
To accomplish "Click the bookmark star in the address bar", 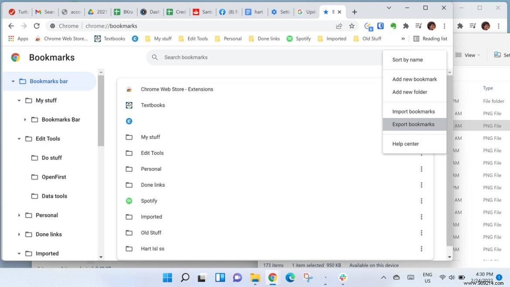I will pyautogui.click(x=352, y=26).
